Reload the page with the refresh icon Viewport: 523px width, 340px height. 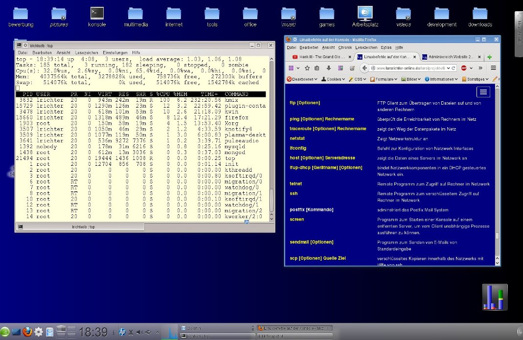(x=454, y=68)
